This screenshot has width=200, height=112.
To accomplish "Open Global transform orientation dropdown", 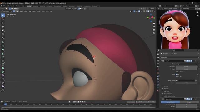I will tap(69, 9).
